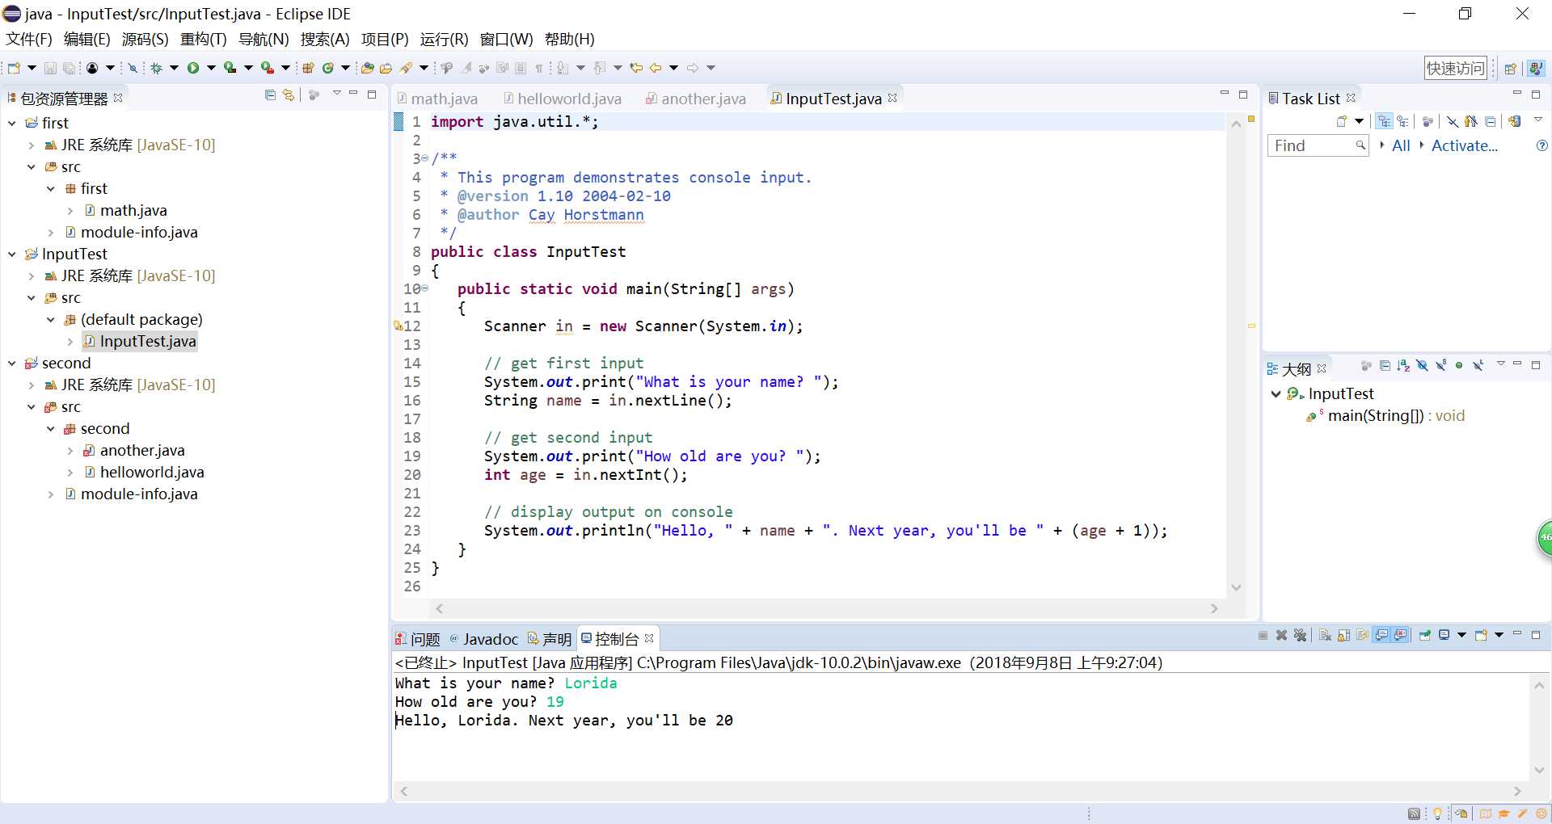Click Remove Launch X icon in console
The width and height of the screenshot is (1552, 824).
pyautogui.click(x=1281, y=635)
